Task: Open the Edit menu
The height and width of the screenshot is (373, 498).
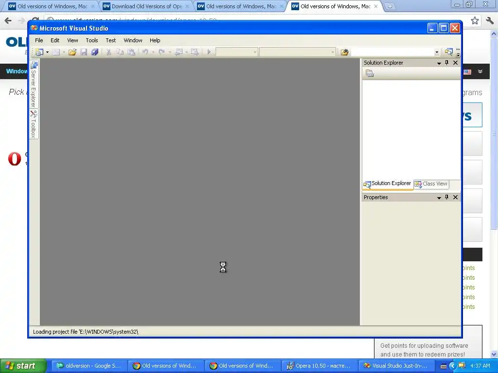Action: click(x=55, y=40)
